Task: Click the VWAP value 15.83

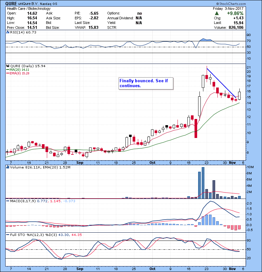Action: coord(93,28)
